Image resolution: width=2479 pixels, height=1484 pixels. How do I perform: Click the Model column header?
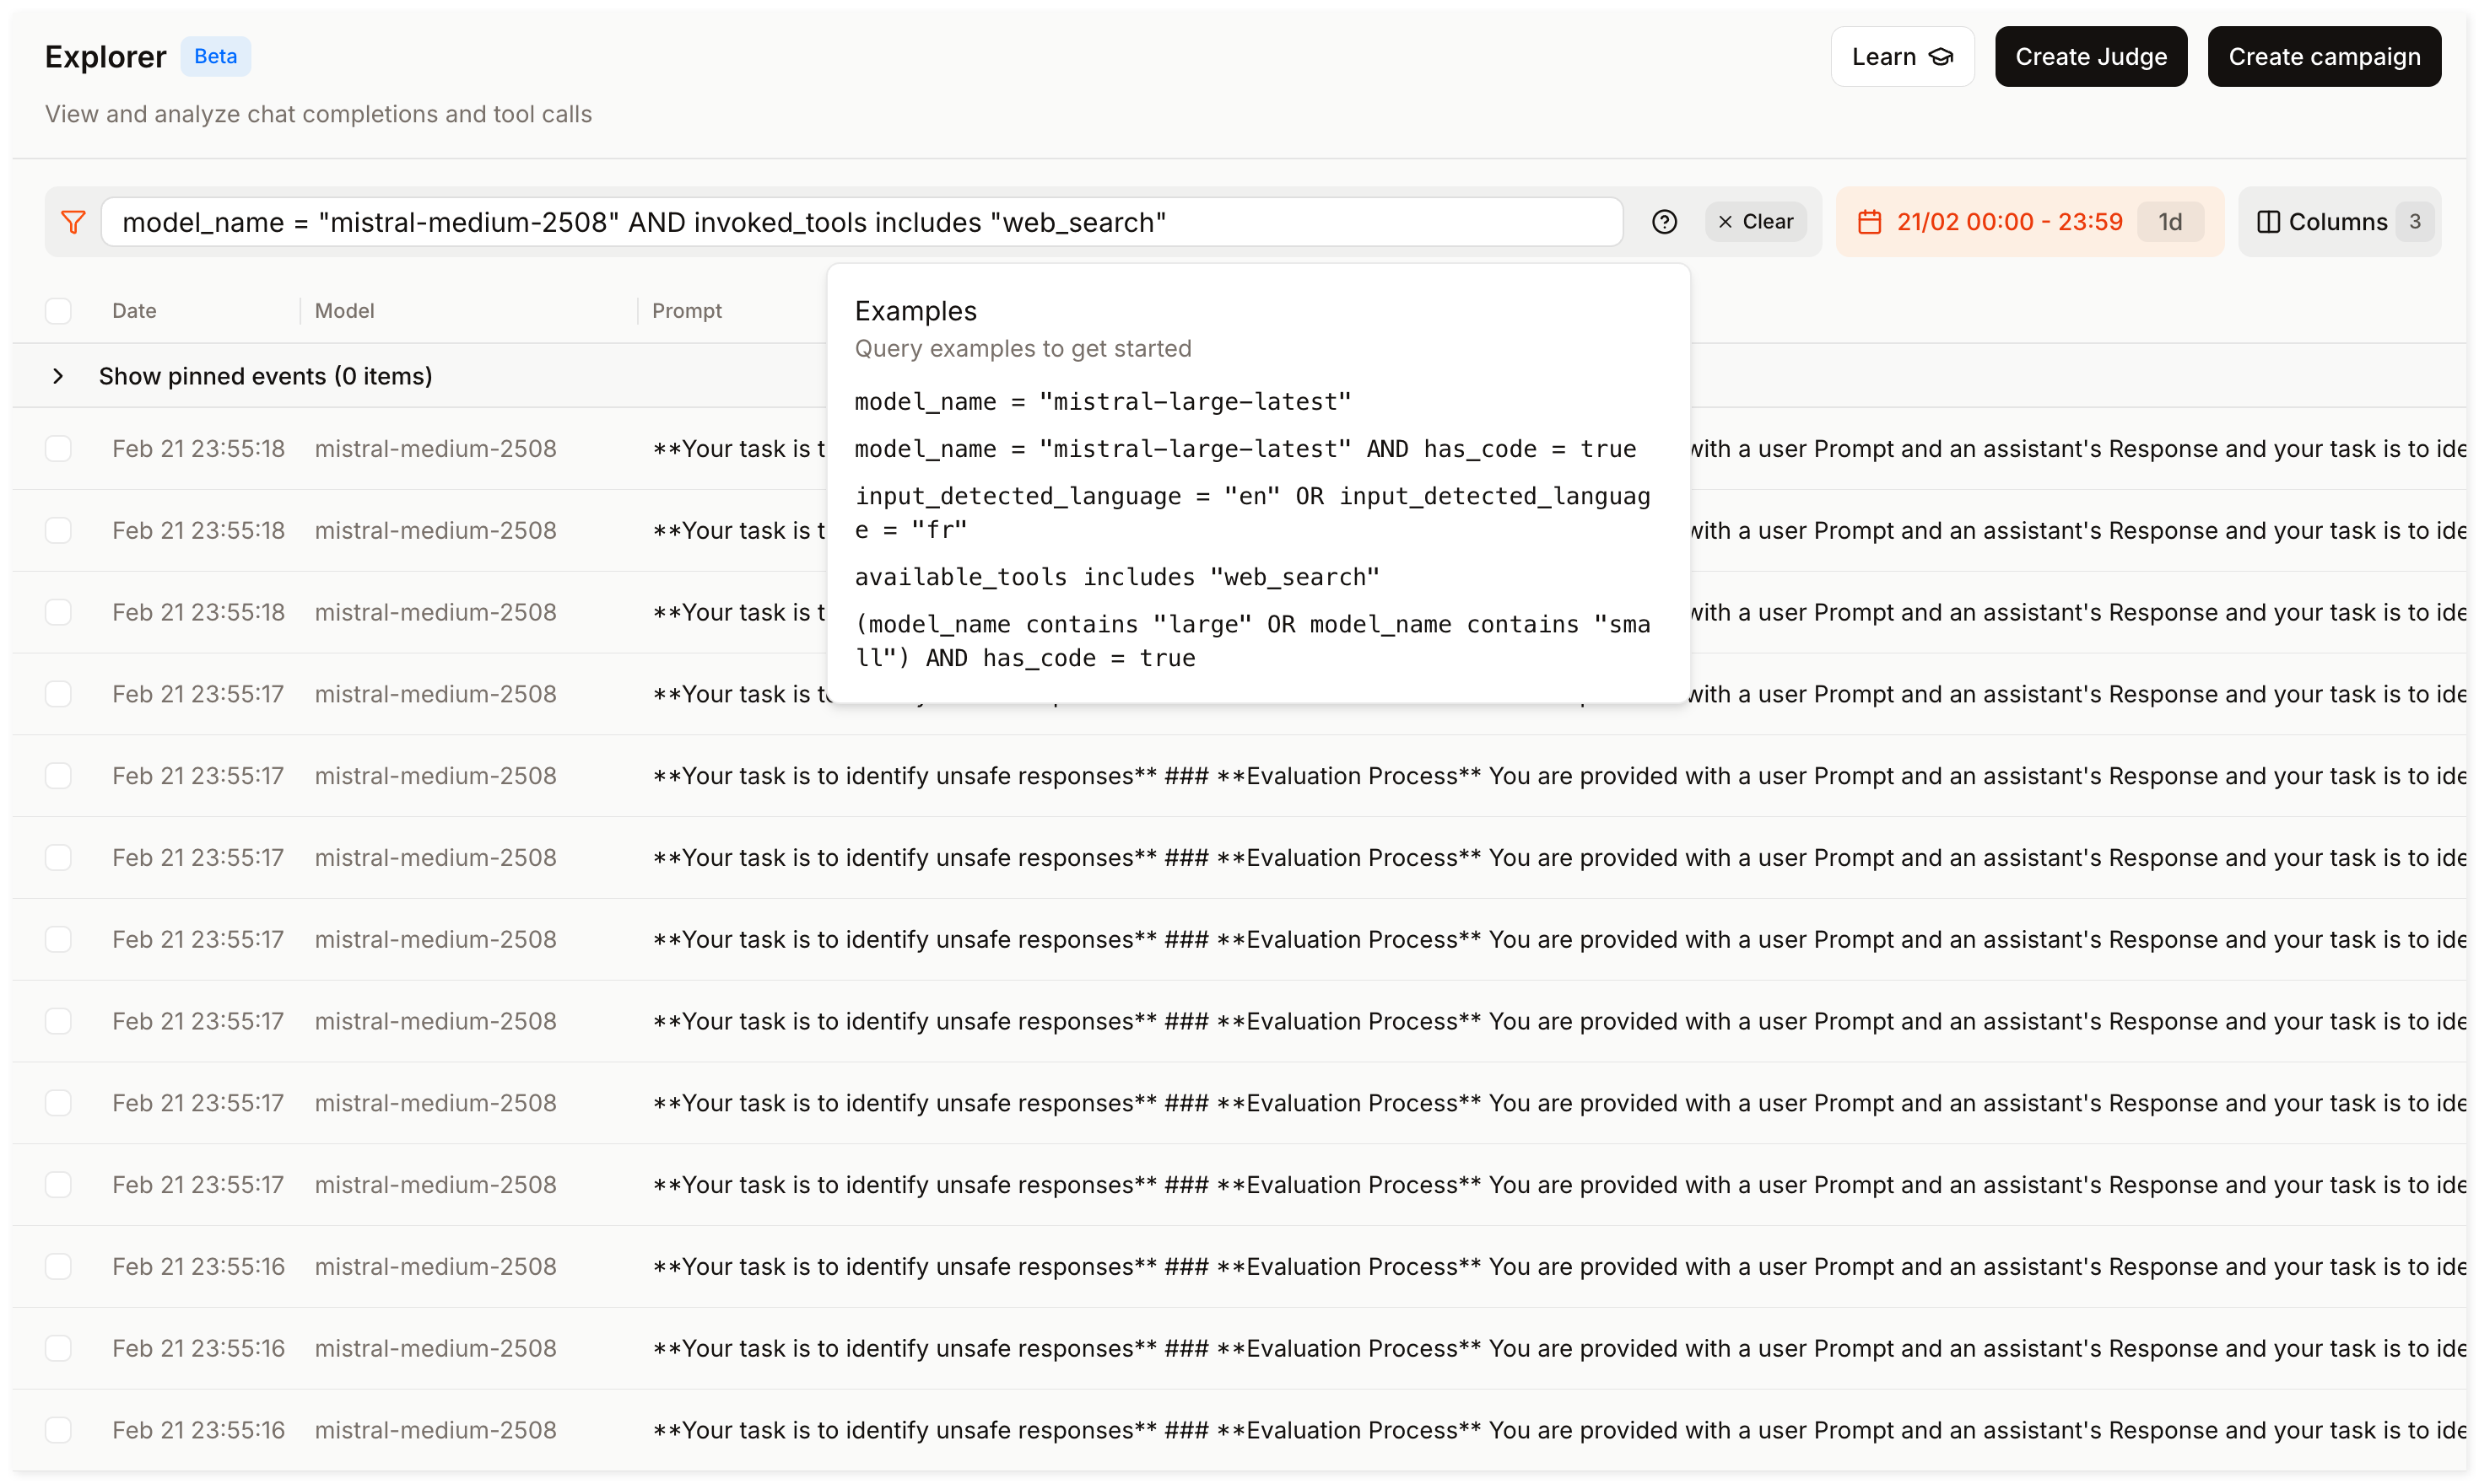click(344, 311)
